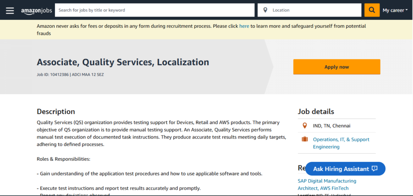This screenshot has height=196, width=413.
Task: Click the chat icon in Ask Hiring Assistant
Action: [x=375, y=169]
